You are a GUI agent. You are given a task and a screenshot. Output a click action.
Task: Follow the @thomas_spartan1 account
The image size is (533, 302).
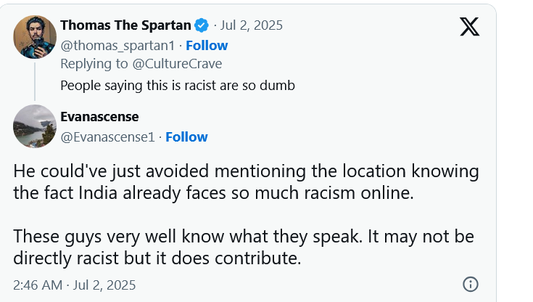pos(207,45)
